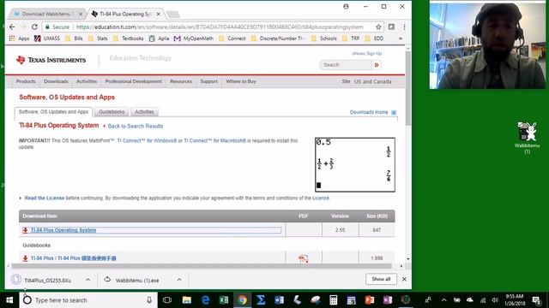Open Word from the taskbar
The width and height of the screenshot is (549, 308).
[279, 300]
